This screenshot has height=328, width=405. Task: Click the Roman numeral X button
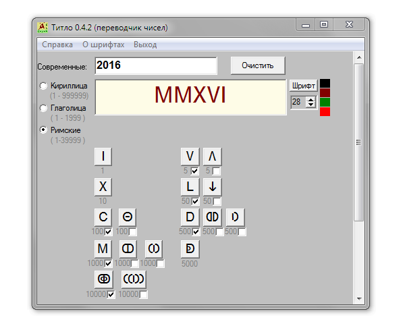[x=103, y=187]
